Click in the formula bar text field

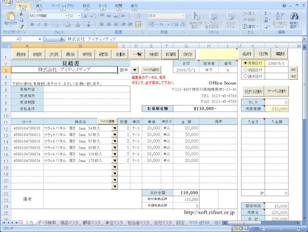(184, 39)
